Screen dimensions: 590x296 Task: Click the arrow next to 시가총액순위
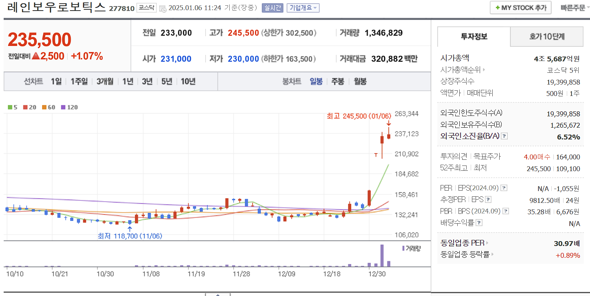pos(484,70)
